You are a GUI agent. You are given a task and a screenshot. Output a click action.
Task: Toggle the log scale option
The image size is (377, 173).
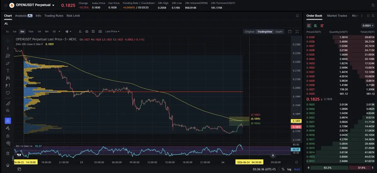289,169
